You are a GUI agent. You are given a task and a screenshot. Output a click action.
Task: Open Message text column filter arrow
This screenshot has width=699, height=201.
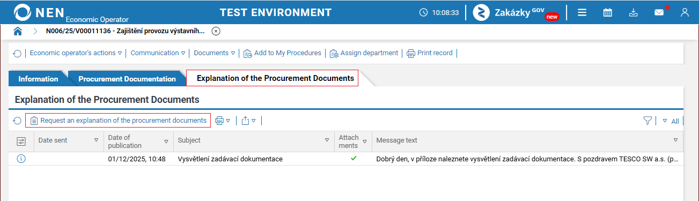[x=676, y=140]
